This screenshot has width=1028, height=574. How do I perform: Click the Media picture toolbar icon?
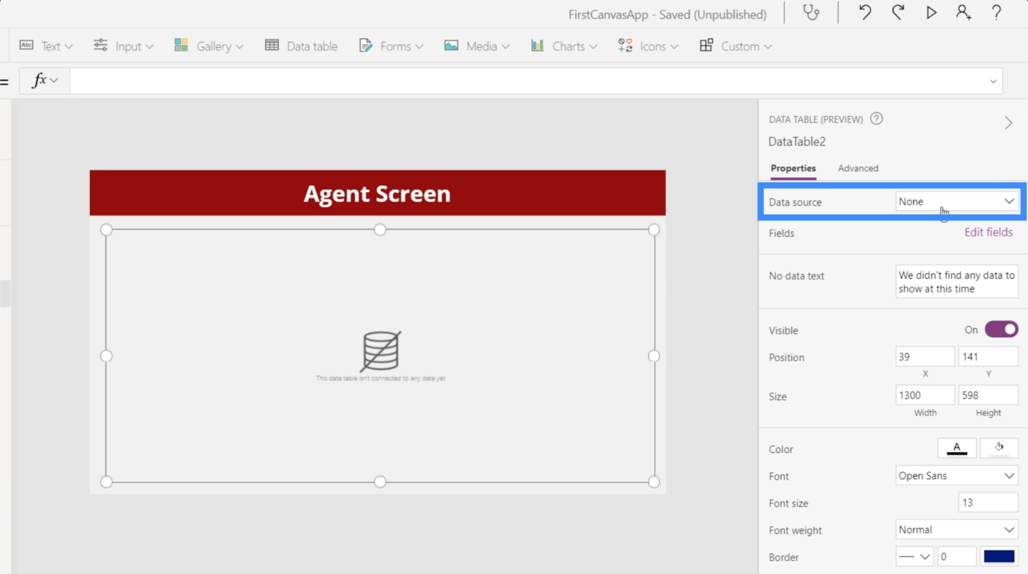click(452, 45)
